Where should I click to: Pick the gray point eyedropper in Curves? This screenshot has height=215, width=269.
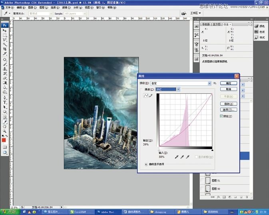pos(182,157)
